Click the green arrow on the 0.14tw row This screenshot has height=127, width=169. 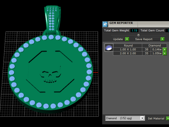165,49
